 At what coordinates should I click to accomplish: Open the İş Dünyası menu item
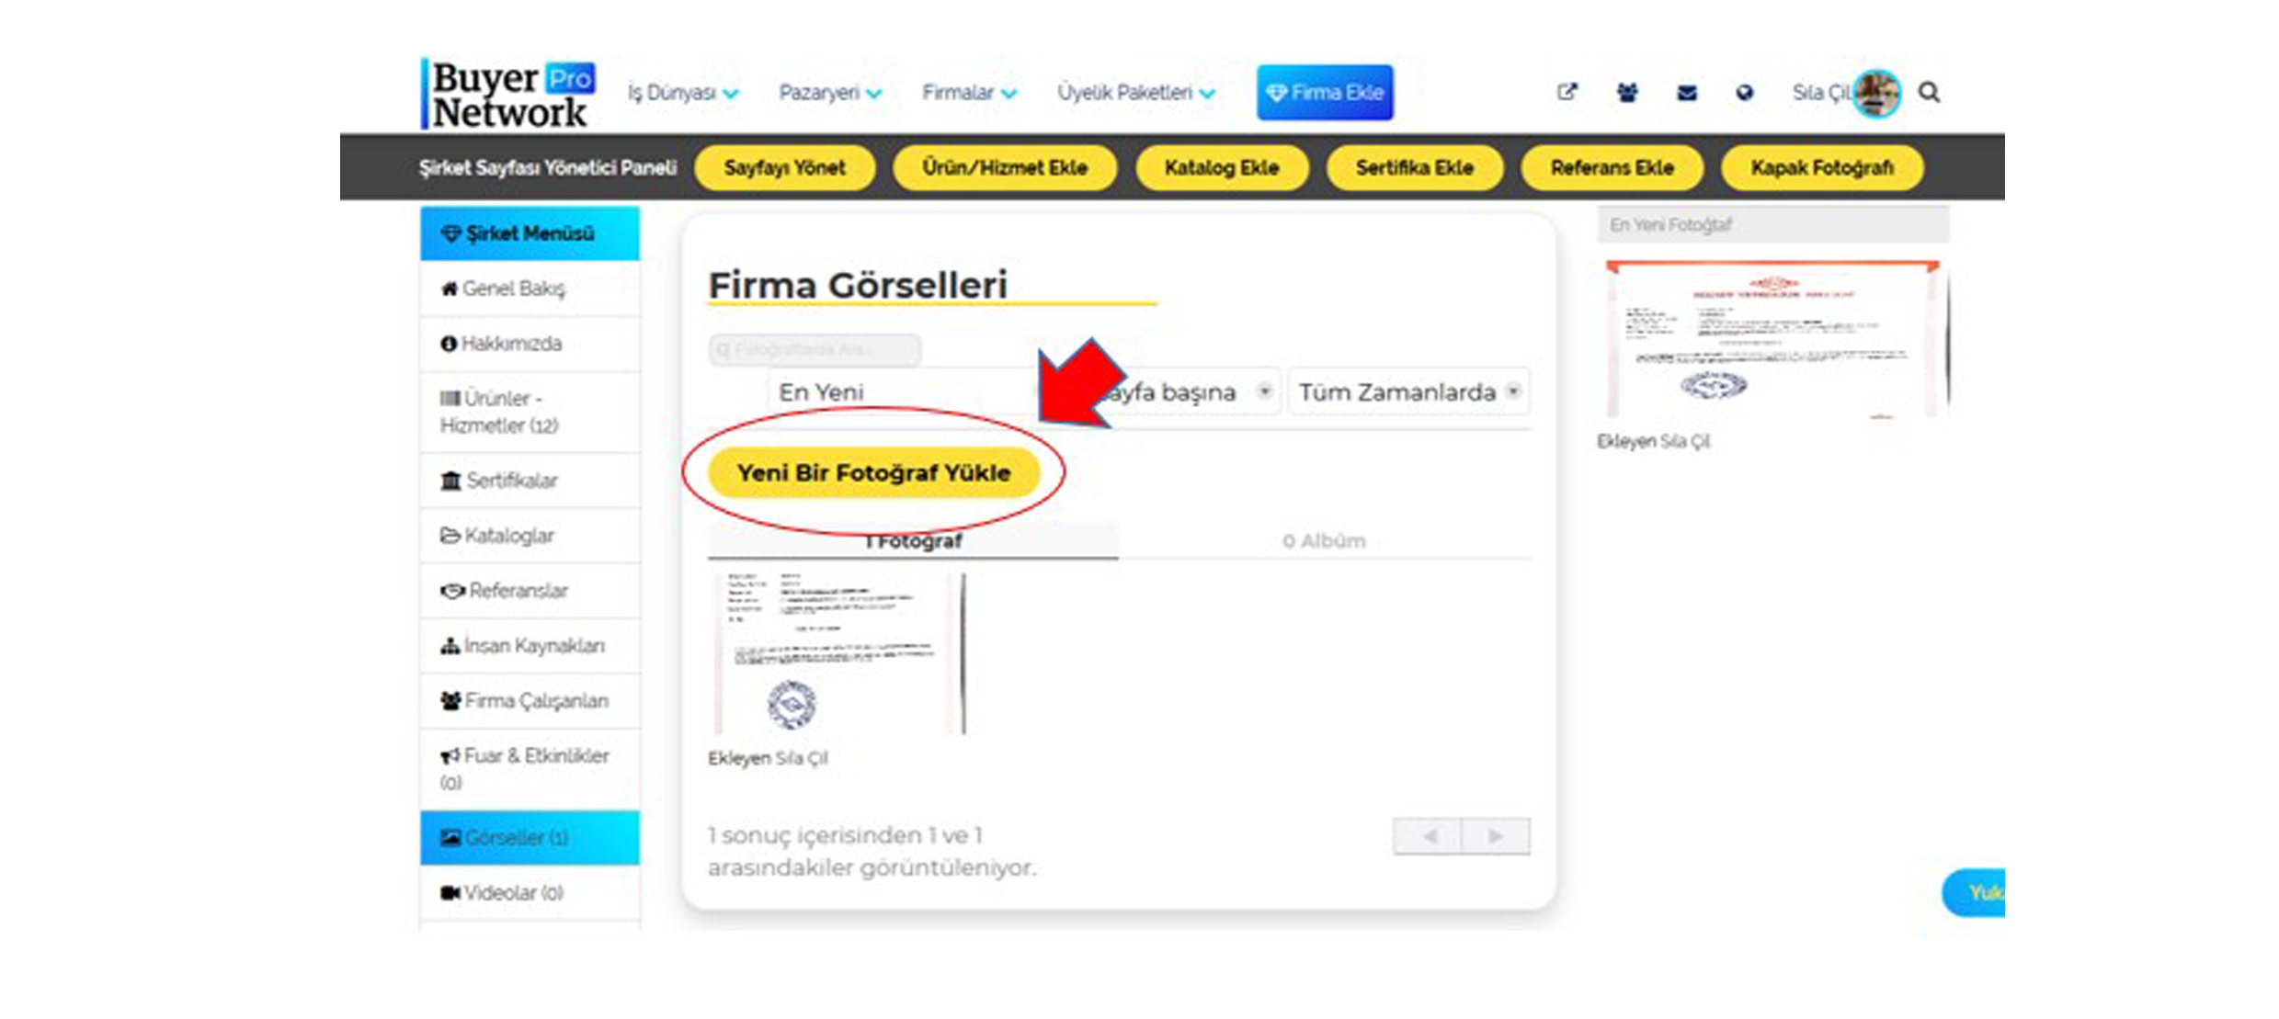[x=678, y=92]
